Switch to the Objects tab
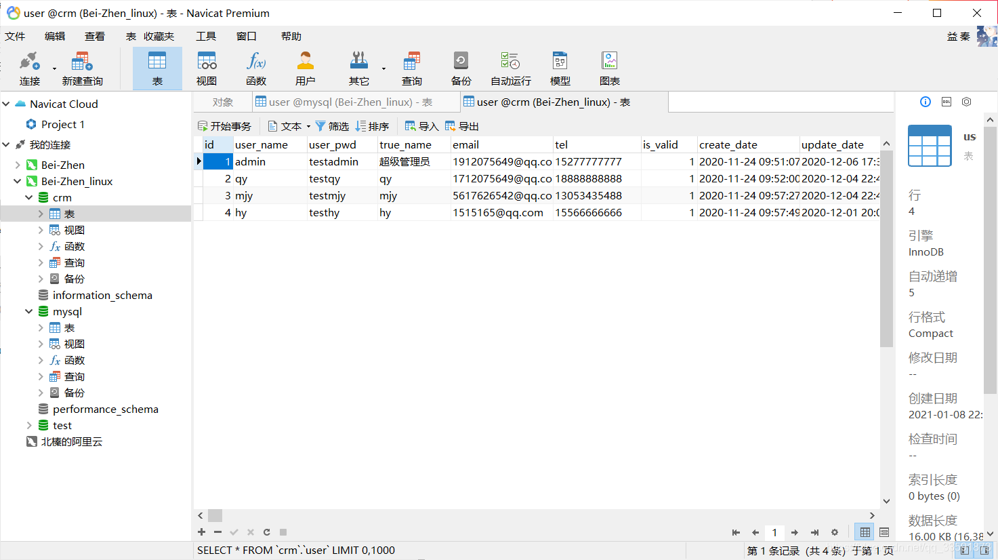Viewport: 998px width, 560px height. [x=223, y=102]
